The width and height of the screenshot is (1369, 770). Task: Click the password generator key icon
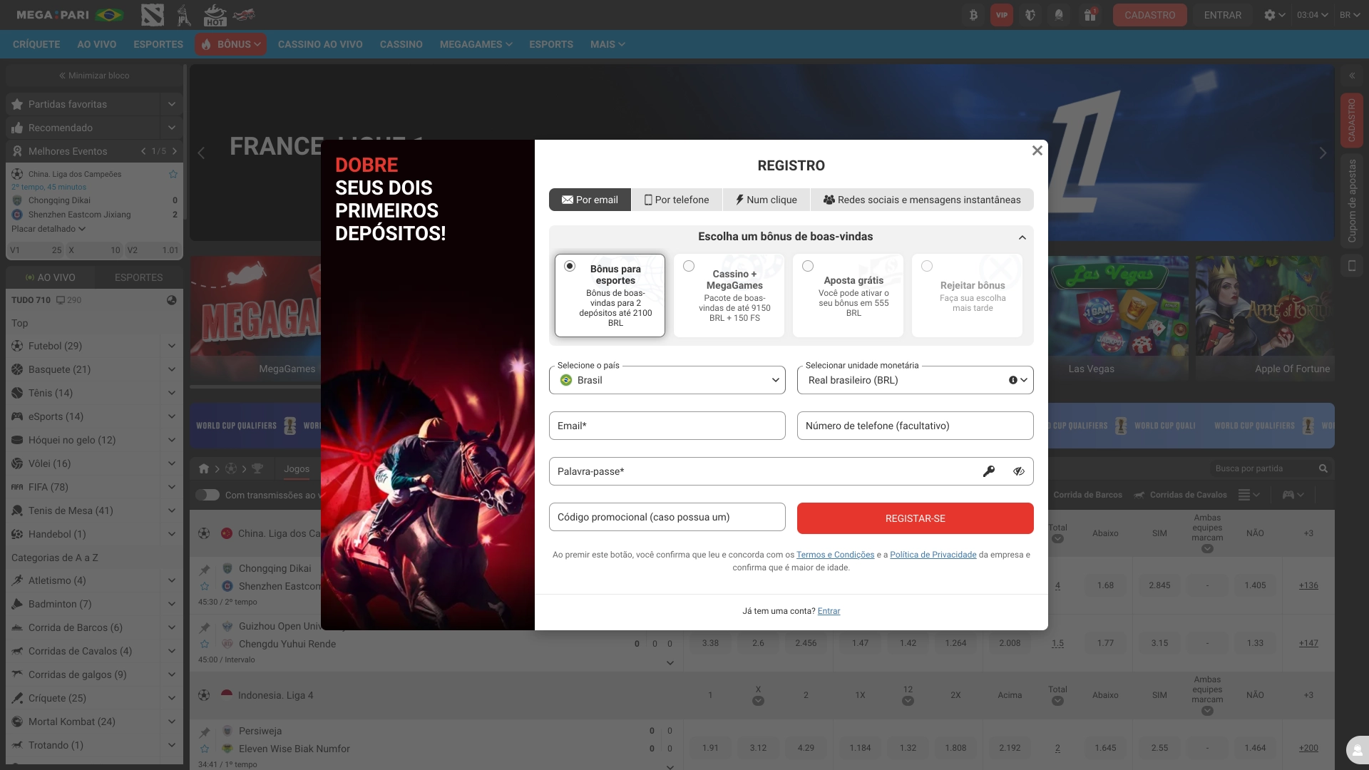point(989,471)
